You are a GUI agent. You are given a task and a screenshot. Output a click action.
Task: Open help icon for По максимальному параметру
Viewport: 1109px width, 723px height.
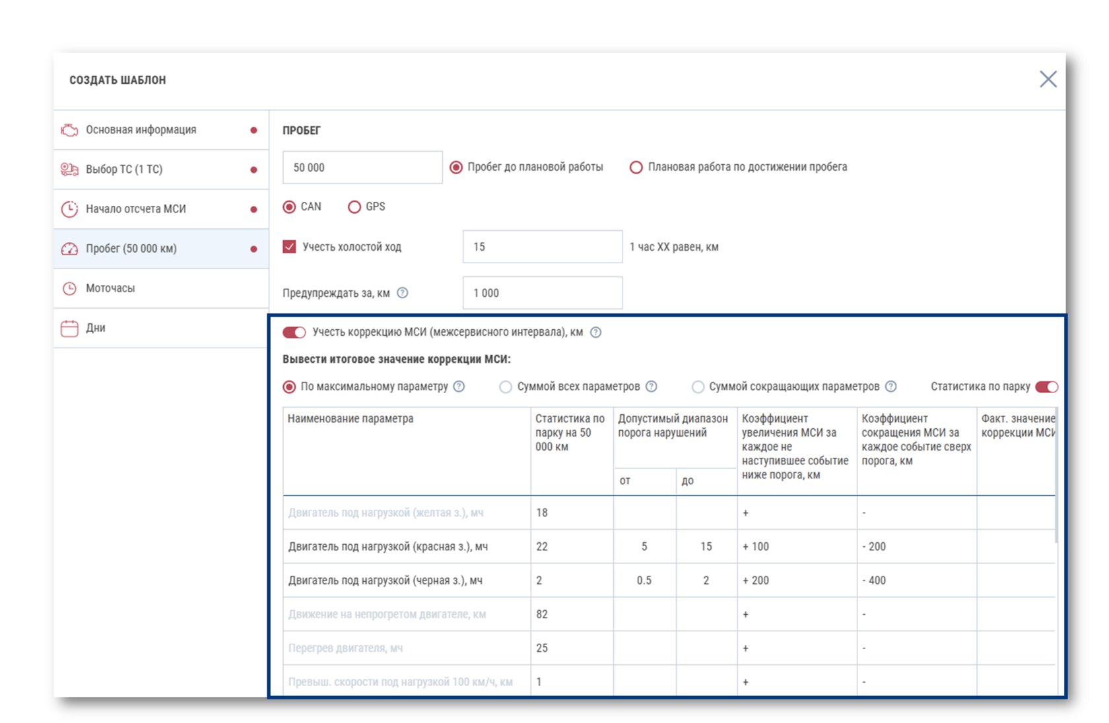pos(459,387)
